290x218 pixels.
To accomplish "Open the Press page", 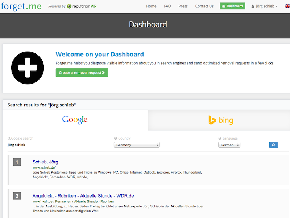I will coord(183,6).
